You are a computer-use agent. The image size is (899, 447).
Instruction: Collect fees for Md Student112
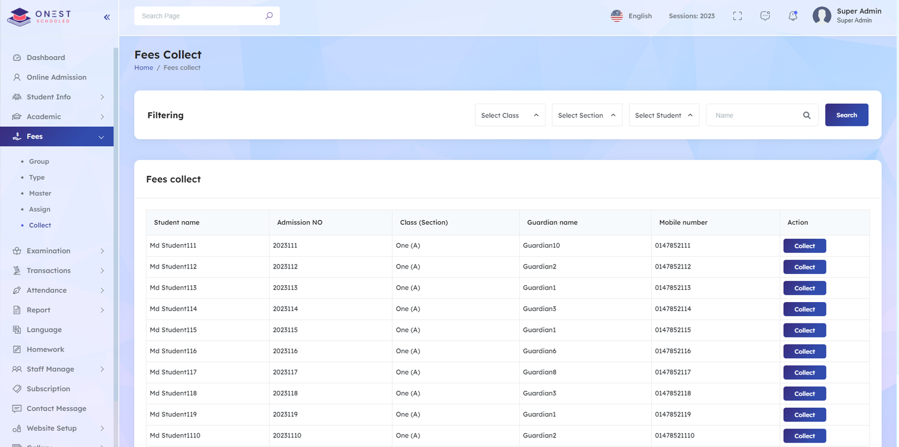[805, 267]
